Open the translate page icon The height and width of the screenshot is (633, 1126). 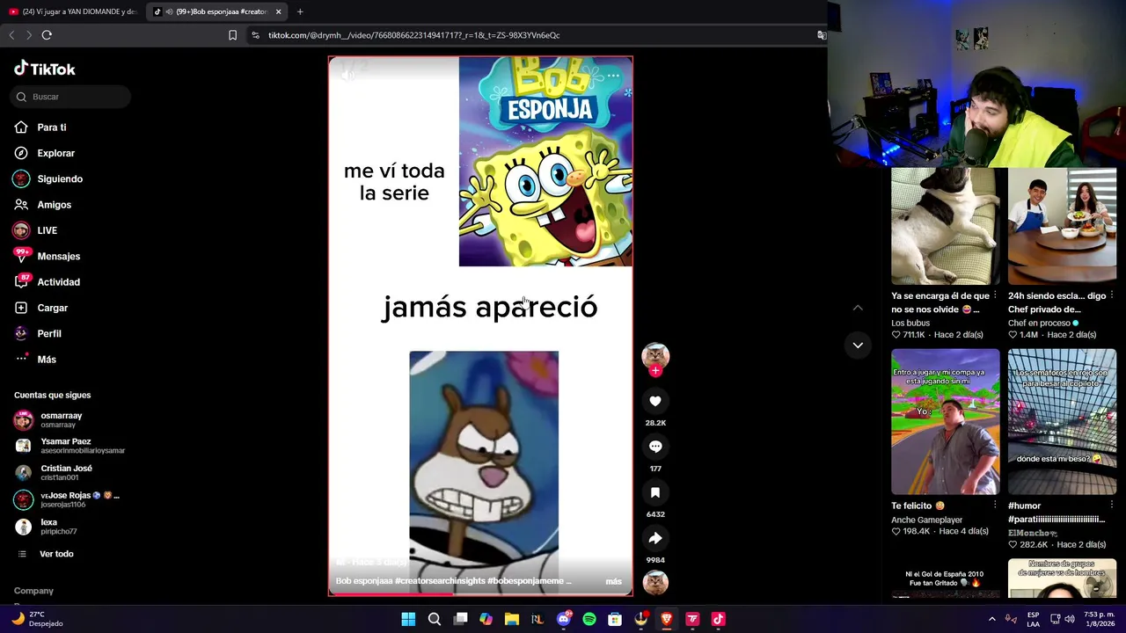(822, 35)
